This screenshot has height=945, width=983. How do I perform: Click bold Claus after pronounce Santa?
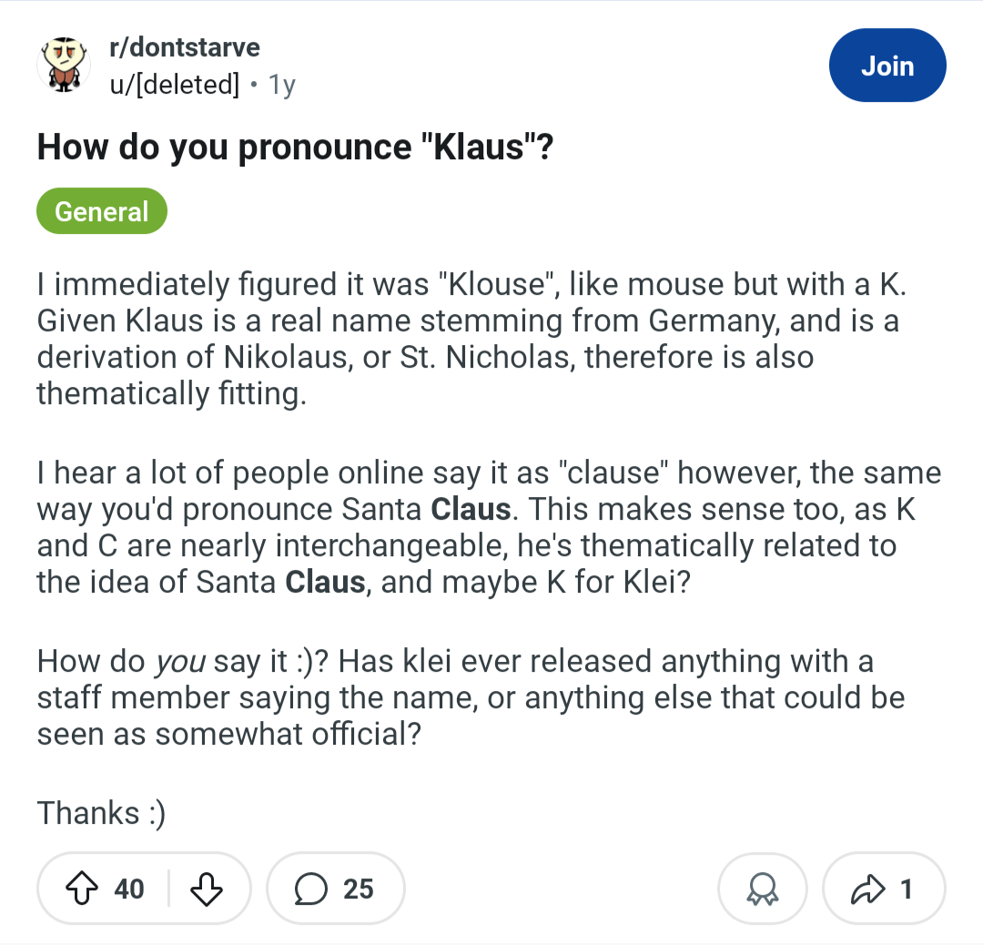[x=471, y=509]
